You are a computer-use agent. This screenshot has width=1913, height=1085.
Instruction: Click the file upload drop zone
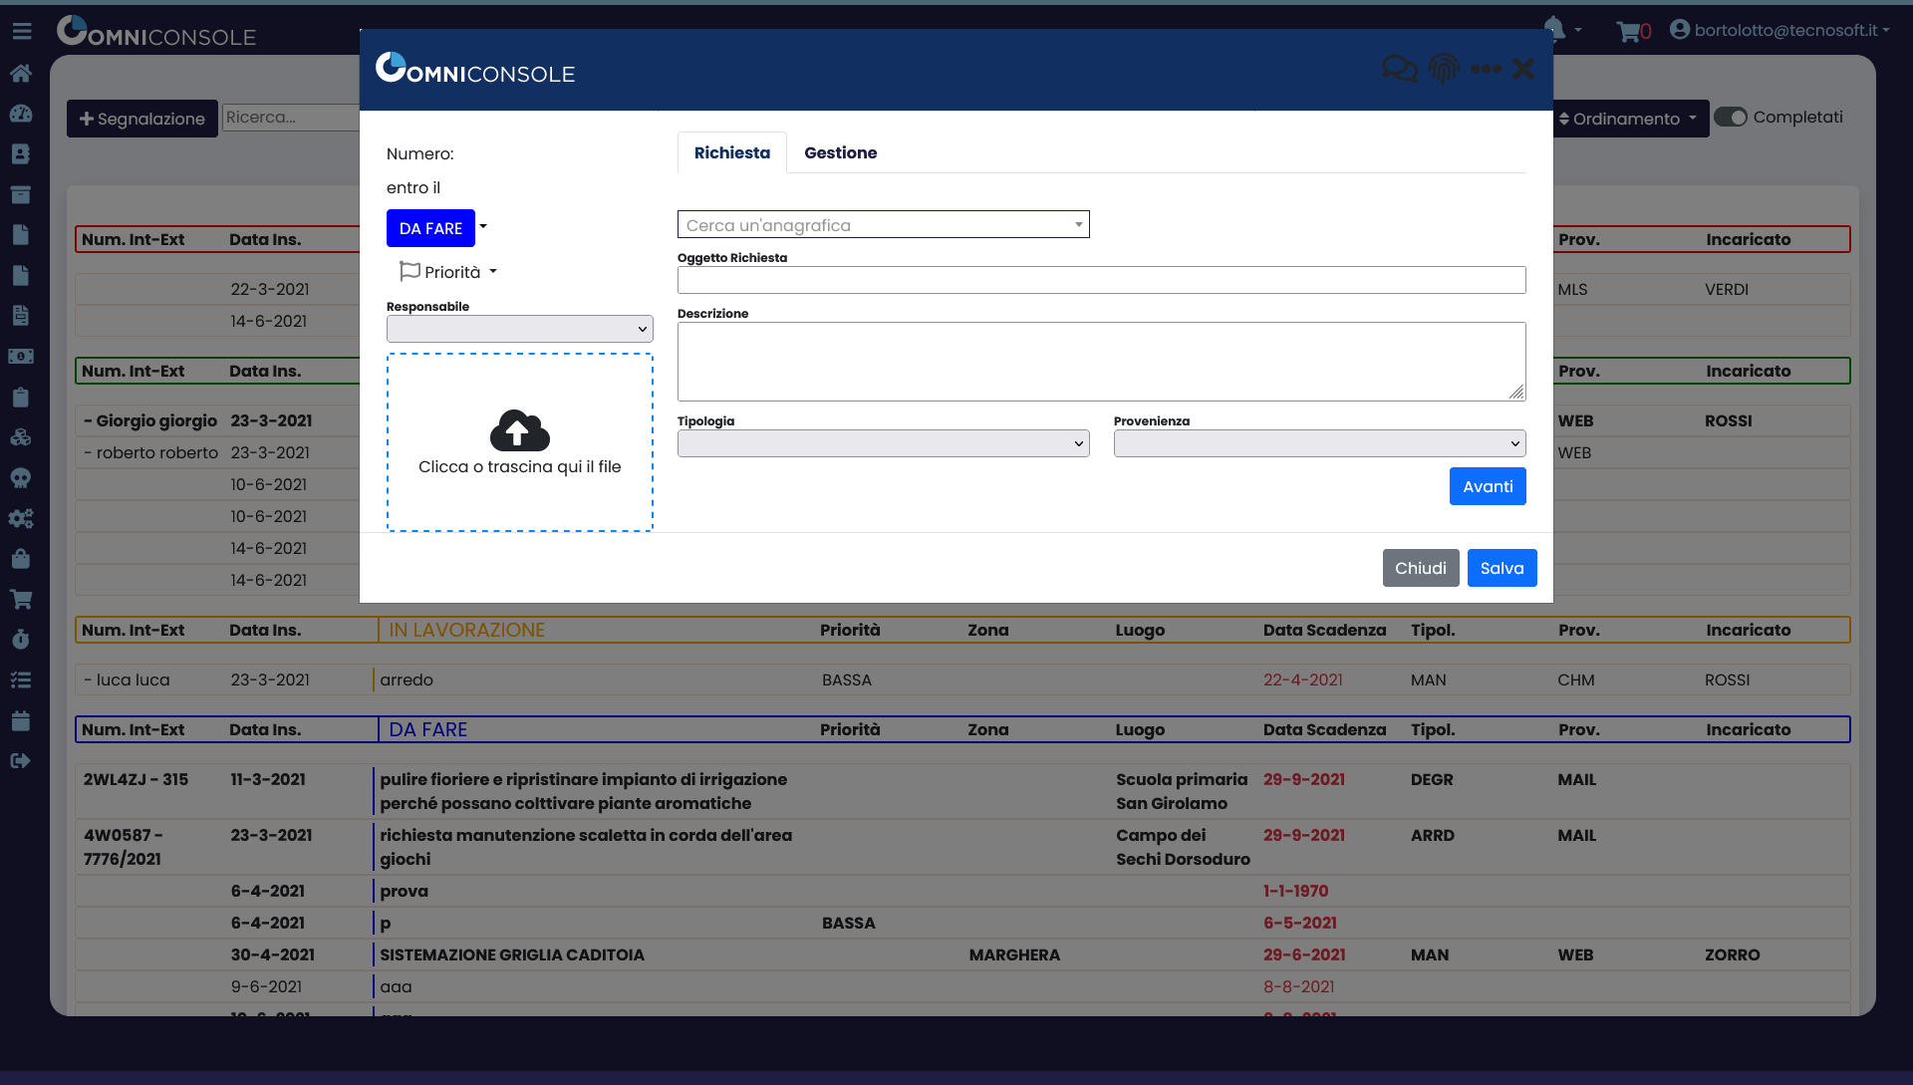519,442
